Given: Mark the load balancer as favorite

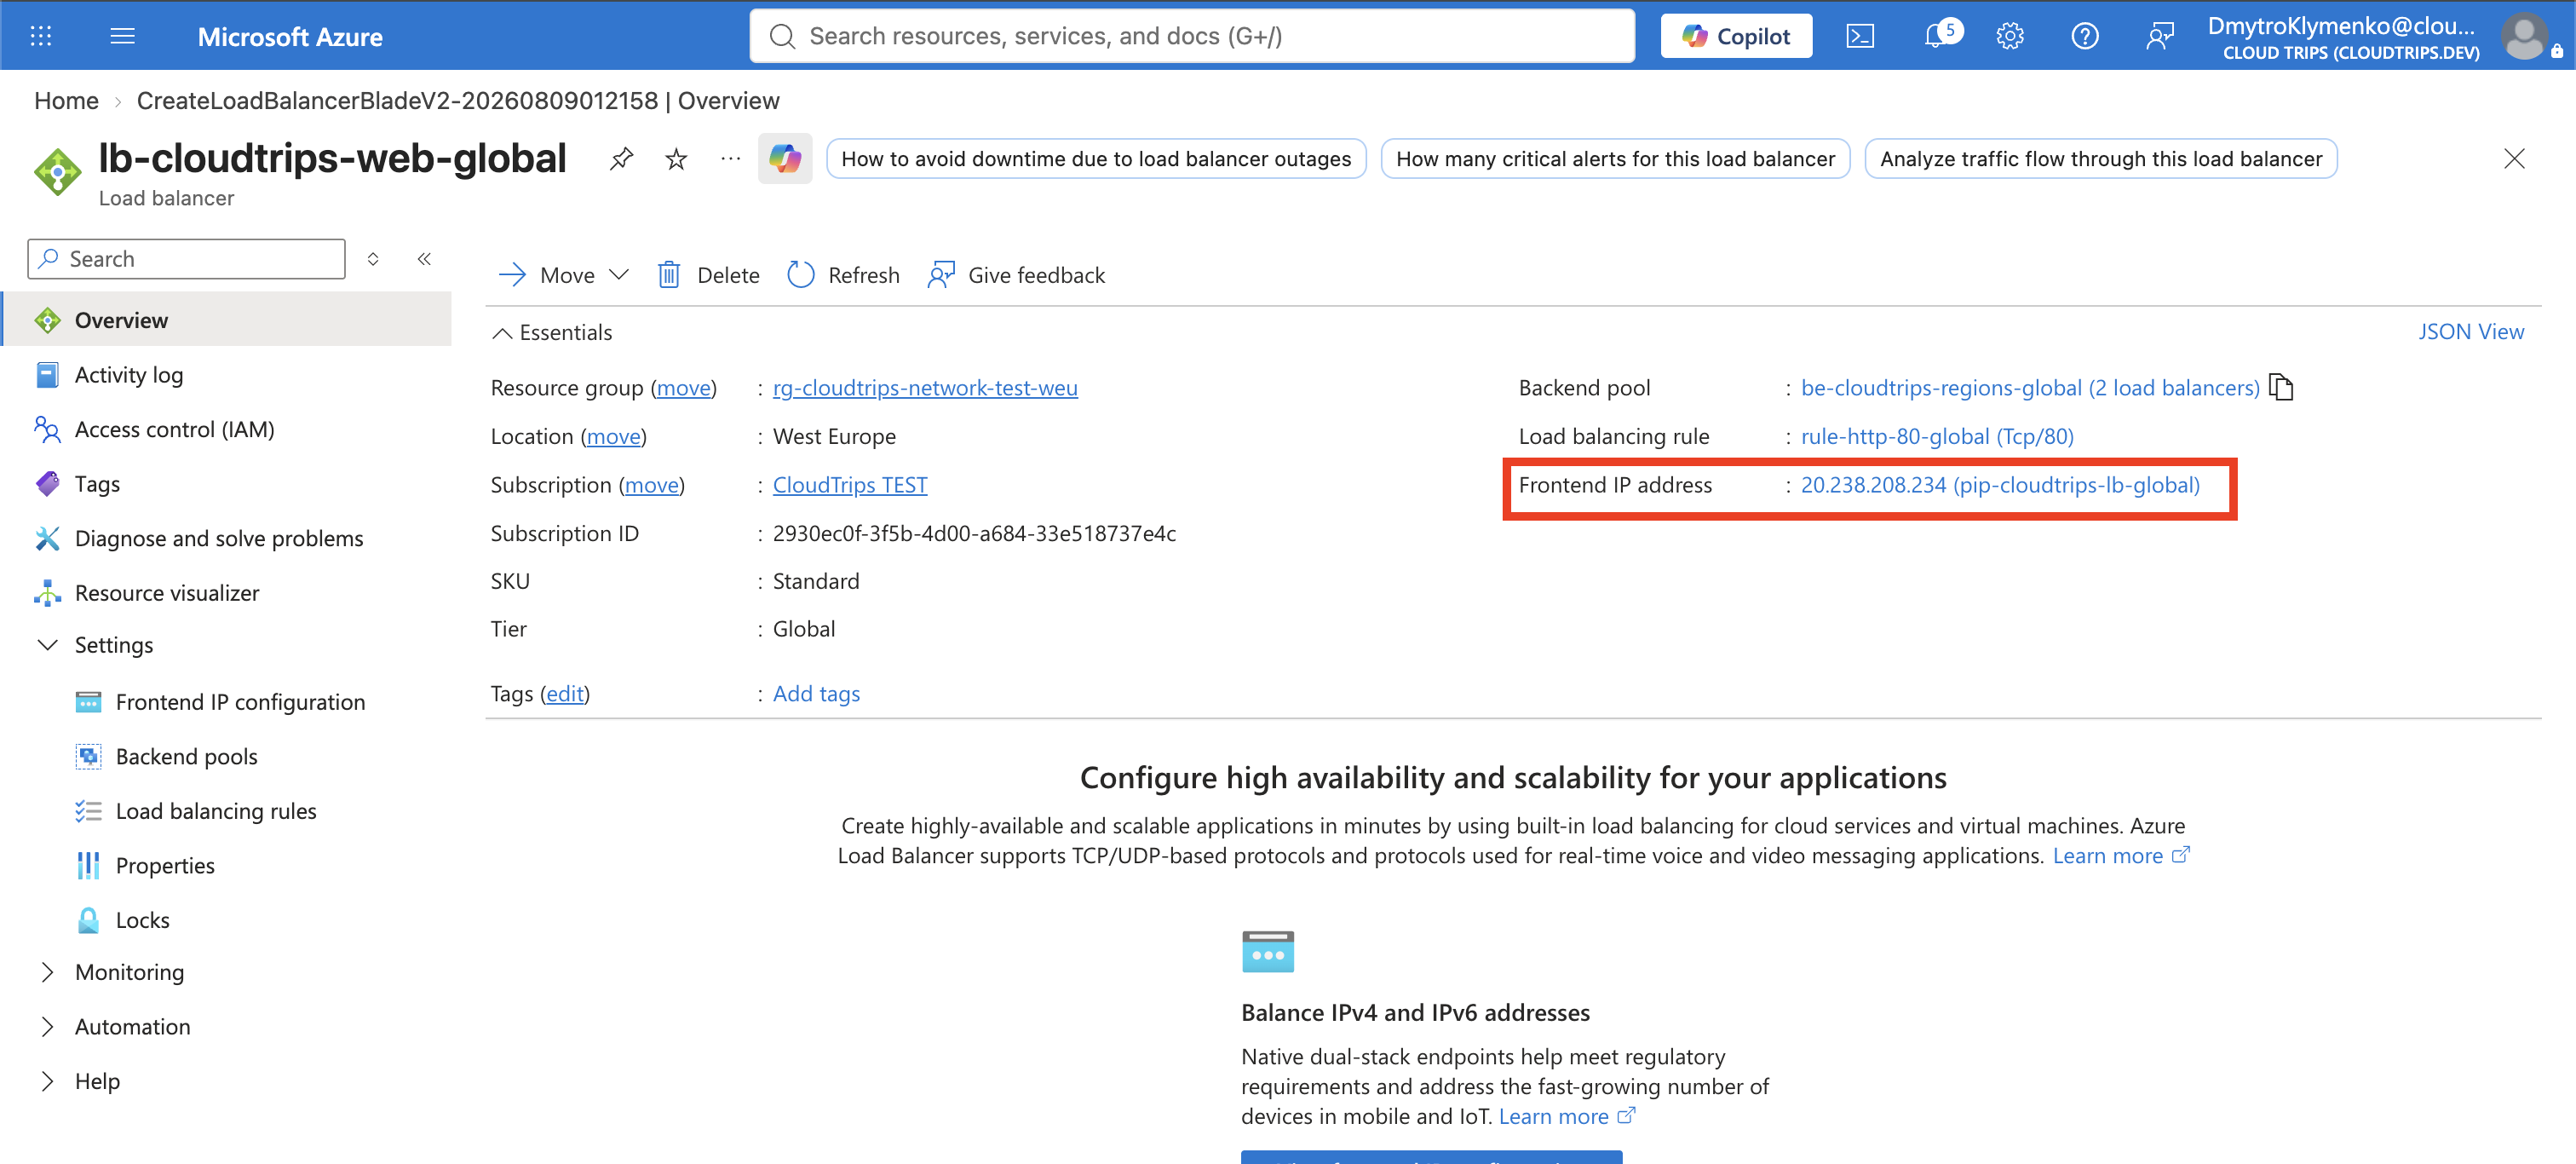Looking at the screenshot, I should (x=676, y=158).
